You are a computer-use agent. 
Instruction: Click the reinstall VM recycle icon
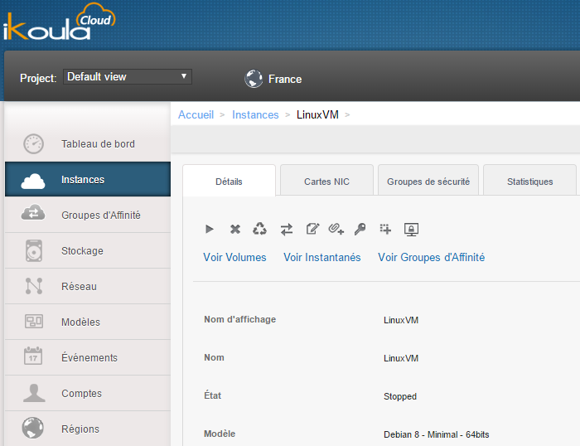pyautogui.click(x=259, y=229)
